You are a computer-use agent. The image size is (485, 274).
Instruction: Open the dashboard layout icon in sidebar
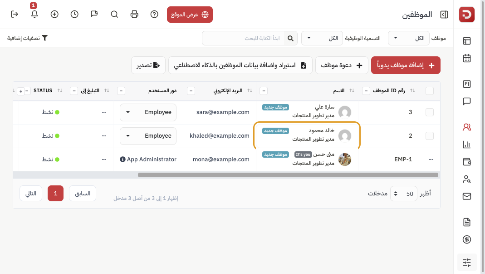467,41
